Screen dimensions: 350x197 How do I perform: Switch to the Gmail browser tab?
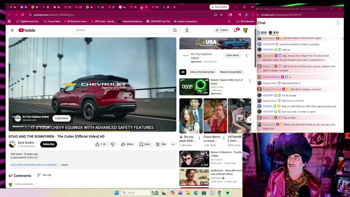tap(13, 7)
